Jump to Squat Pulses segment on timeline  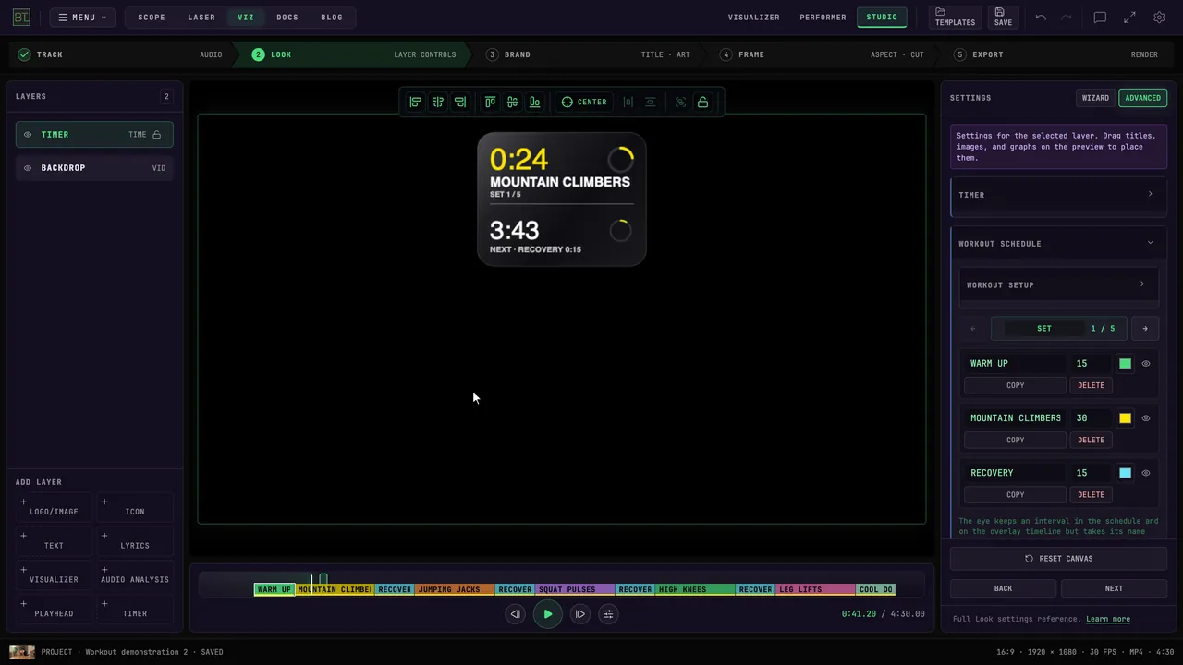coord(575,590)
